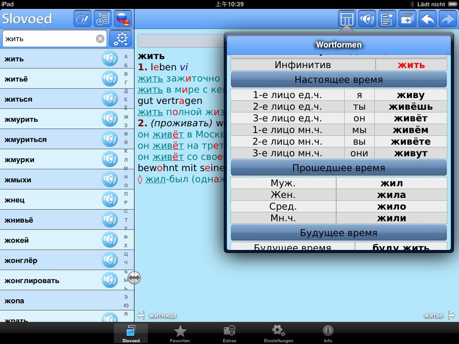The width and height of the screenshot is (459, 344).
Task: Grab the panel divider resize handle
Action: click(x=134, y=278)
